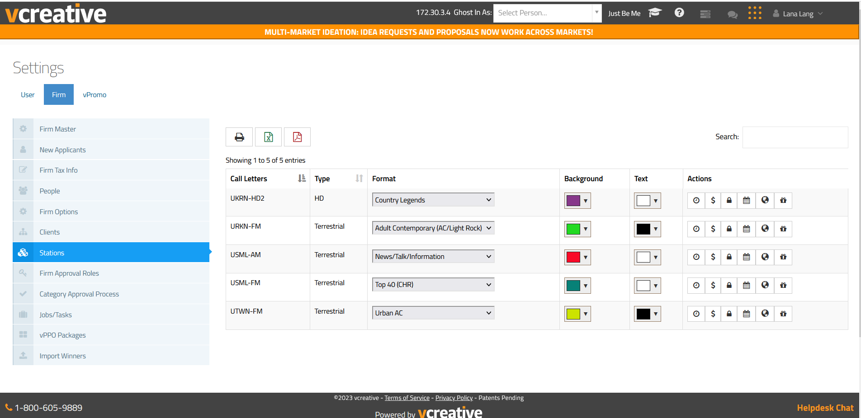The width and height of the screenshot is (861, 418).
Task: Click the clock icon for UKRN-HD2
Action: (696, 201)
